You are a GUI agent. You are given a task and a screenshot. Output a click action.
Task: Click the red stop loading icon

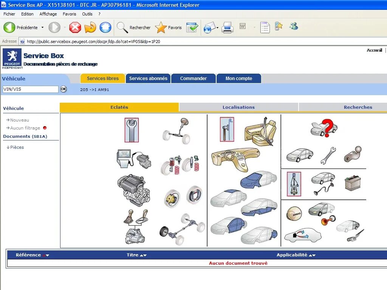(x=75, y=27)
